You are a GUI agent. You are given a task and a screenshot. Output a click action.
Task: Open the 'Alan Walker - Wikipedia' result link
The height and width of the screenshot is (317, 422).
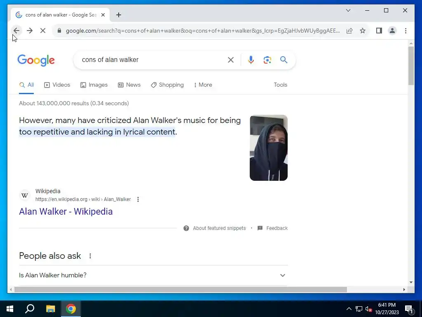click(66, 212)
